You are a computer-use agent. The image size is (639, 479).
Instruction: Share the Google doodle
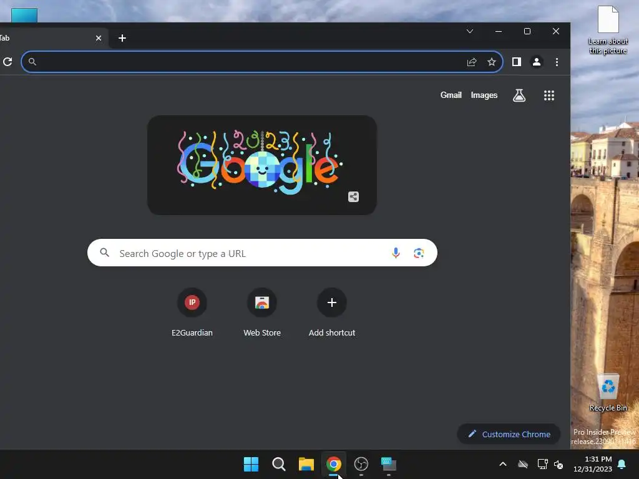coord(353,197)
